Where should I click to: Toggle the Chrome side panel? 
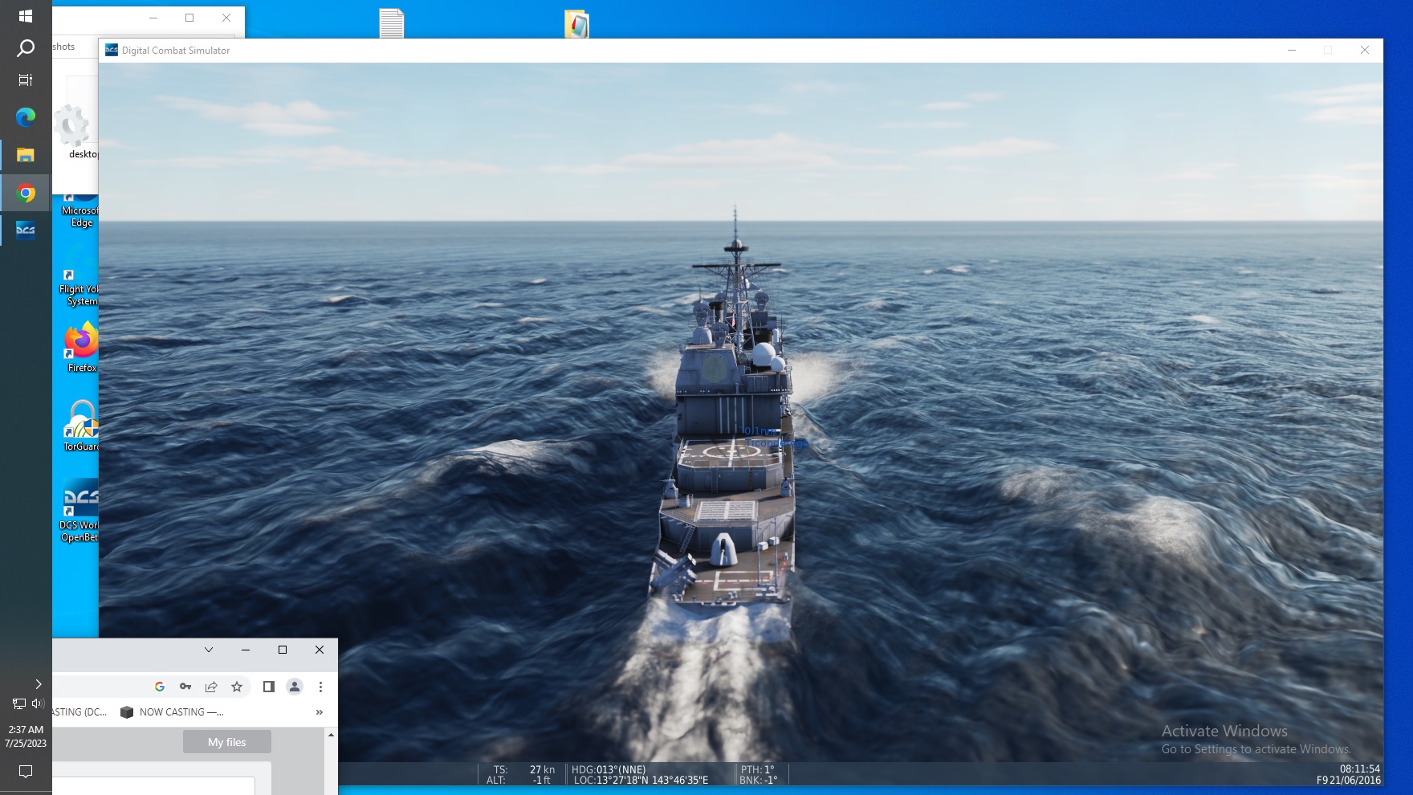(x=269, y=687)
